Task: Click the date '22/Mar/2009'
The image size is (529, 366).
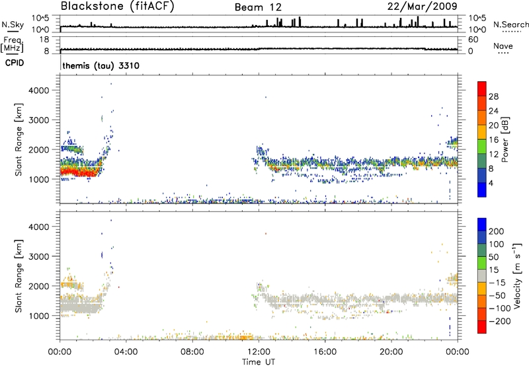Action: click(423, 7)
